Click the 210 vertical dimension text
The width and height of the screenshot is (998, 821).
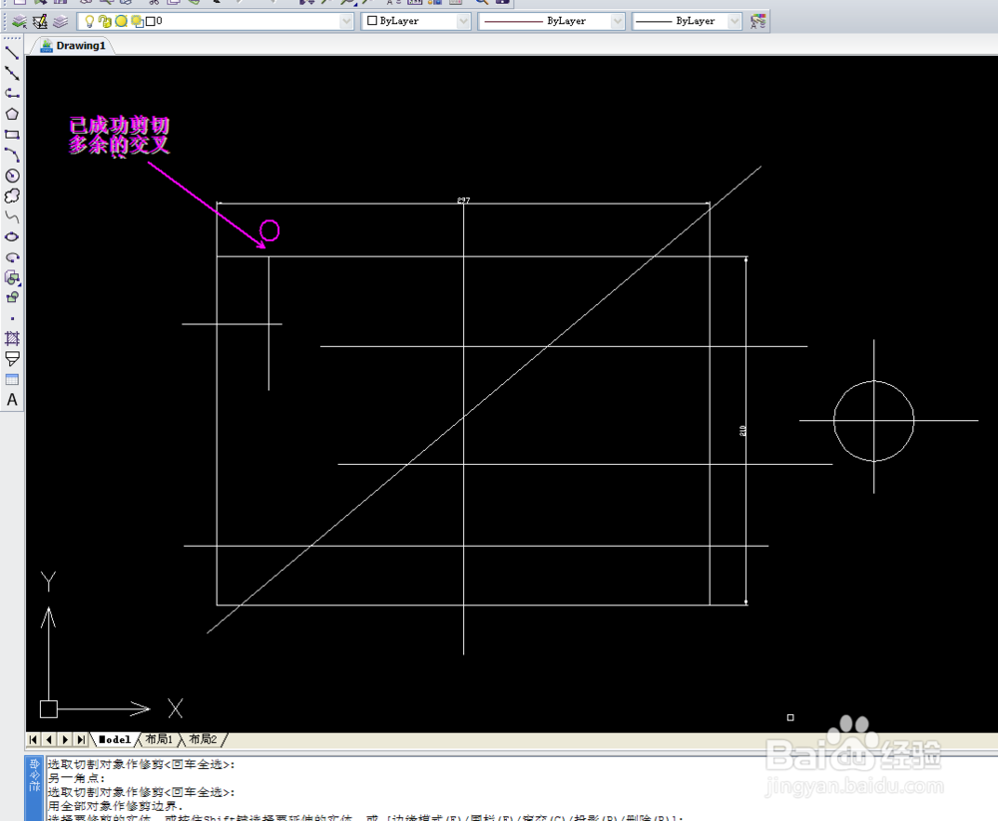(743, 431)
